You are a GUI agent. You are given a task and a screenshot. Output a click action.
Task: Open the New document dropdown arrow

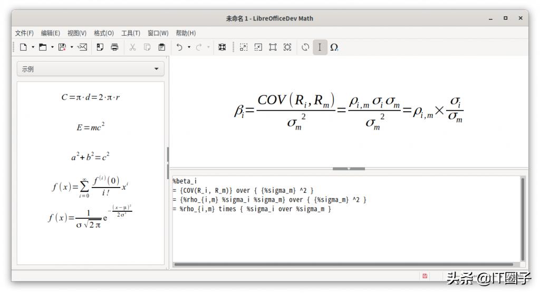(x=33, y=47)
